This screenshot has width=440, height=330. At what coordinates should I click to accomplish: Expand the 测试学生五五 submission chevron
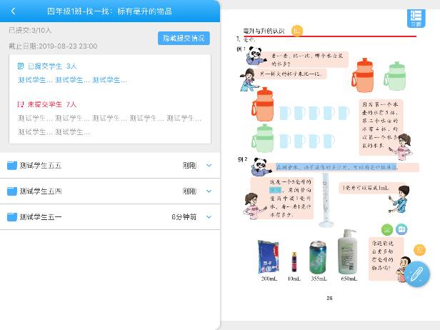click(209, 165)
